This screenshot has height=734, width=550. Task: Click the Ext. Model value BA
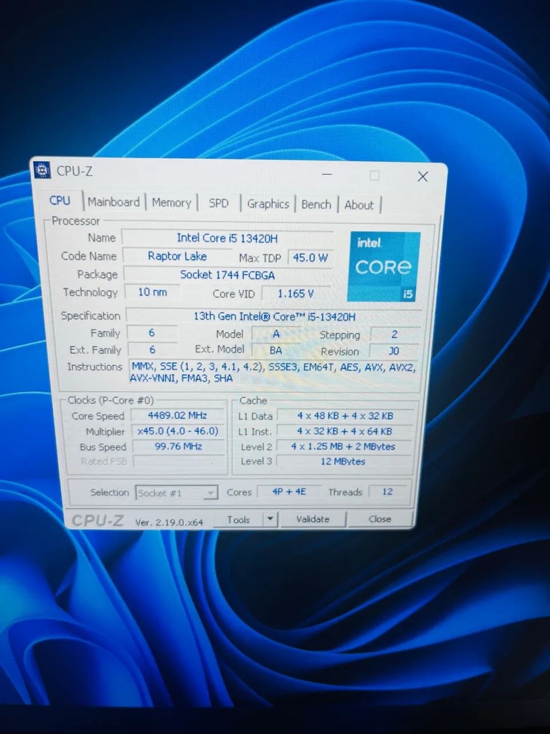point(276,350)
